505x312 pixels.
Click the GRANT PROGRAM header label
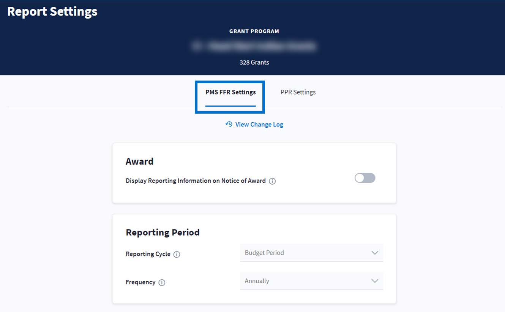pos(254,31)
